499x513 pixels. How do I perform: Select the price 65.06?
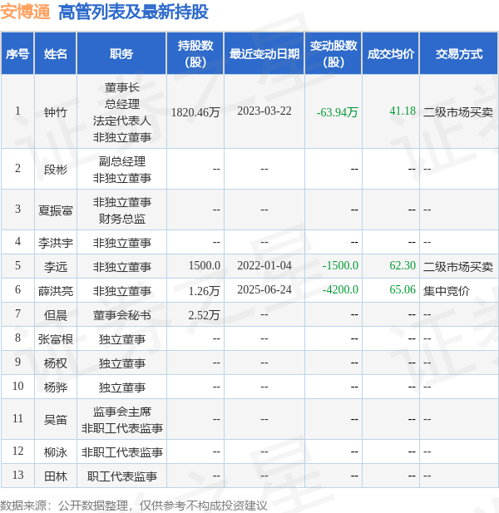click(403, 289)
